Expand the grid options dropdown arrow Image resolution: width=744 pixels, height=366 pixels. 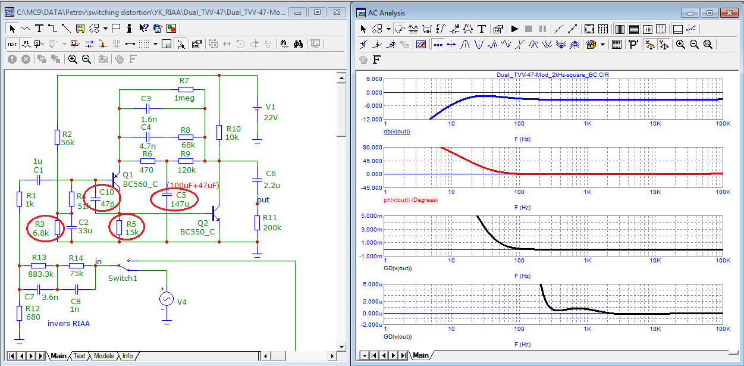155,43
